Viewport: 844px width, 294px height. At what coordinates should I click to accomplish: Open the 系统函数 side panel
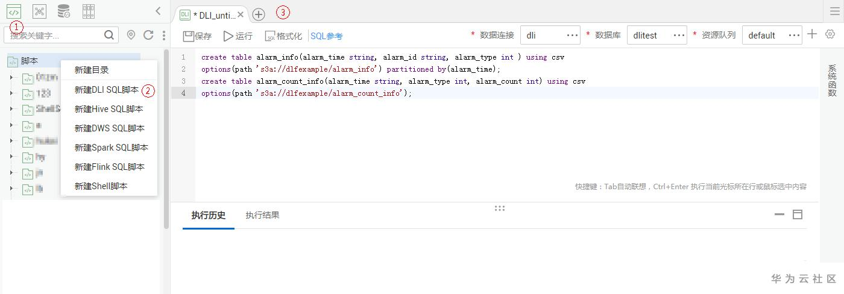point(832,80)
